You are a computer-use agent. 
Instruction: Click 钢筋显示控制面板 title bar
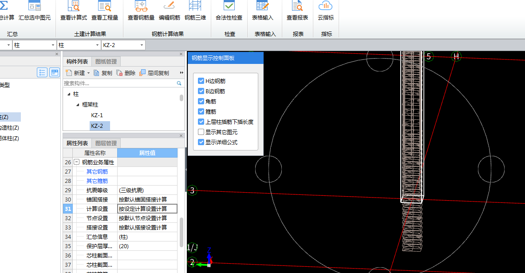coord(226,58)
